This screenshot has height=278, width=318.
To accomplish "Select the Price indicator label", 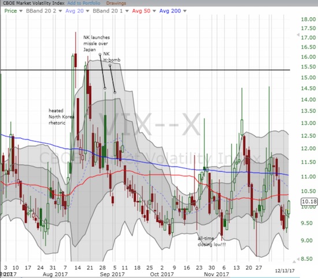I will (x=10, y=11).
